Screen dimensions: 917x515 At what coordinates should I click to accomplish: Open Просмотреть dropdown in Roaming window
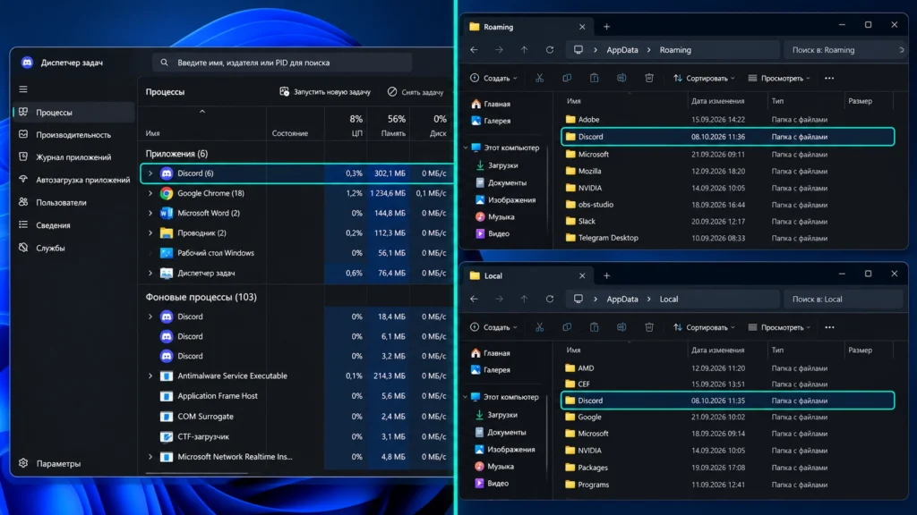(x=780, y=79)
